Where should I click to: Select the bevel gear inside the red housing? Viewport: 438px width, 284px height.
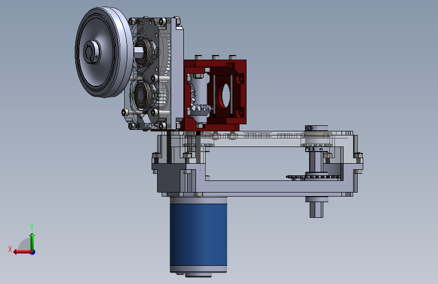point(201,109)
